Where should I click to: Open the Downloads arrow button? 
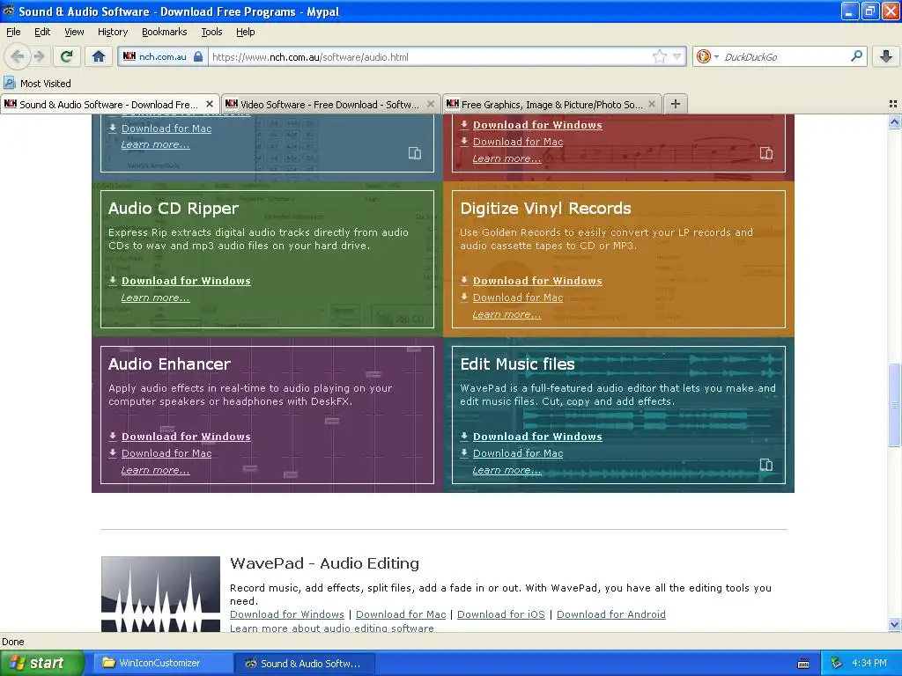click(x=886, y=56)
